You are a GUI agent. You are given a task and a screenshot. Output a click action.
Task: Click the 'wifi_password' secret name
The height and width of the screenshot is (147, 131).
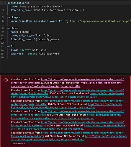pyautogui.click(x=49, y=54)
